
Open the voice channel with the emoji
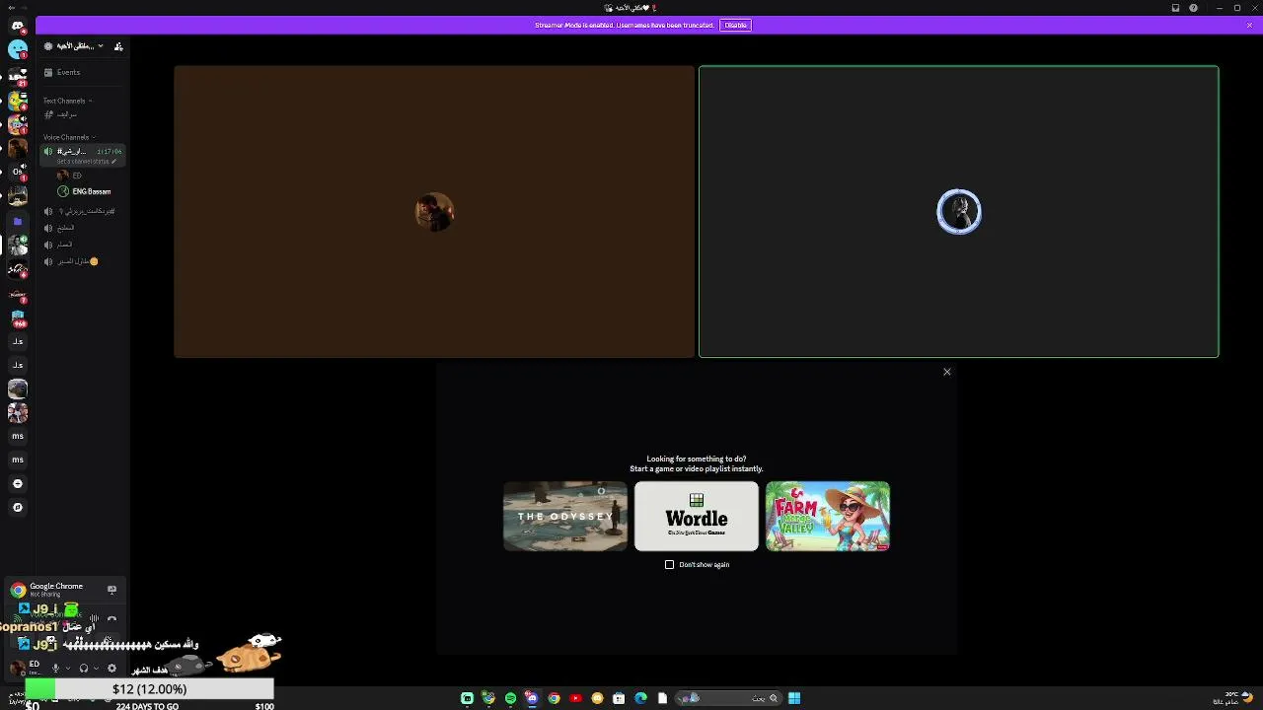click(x=78, y=261)
